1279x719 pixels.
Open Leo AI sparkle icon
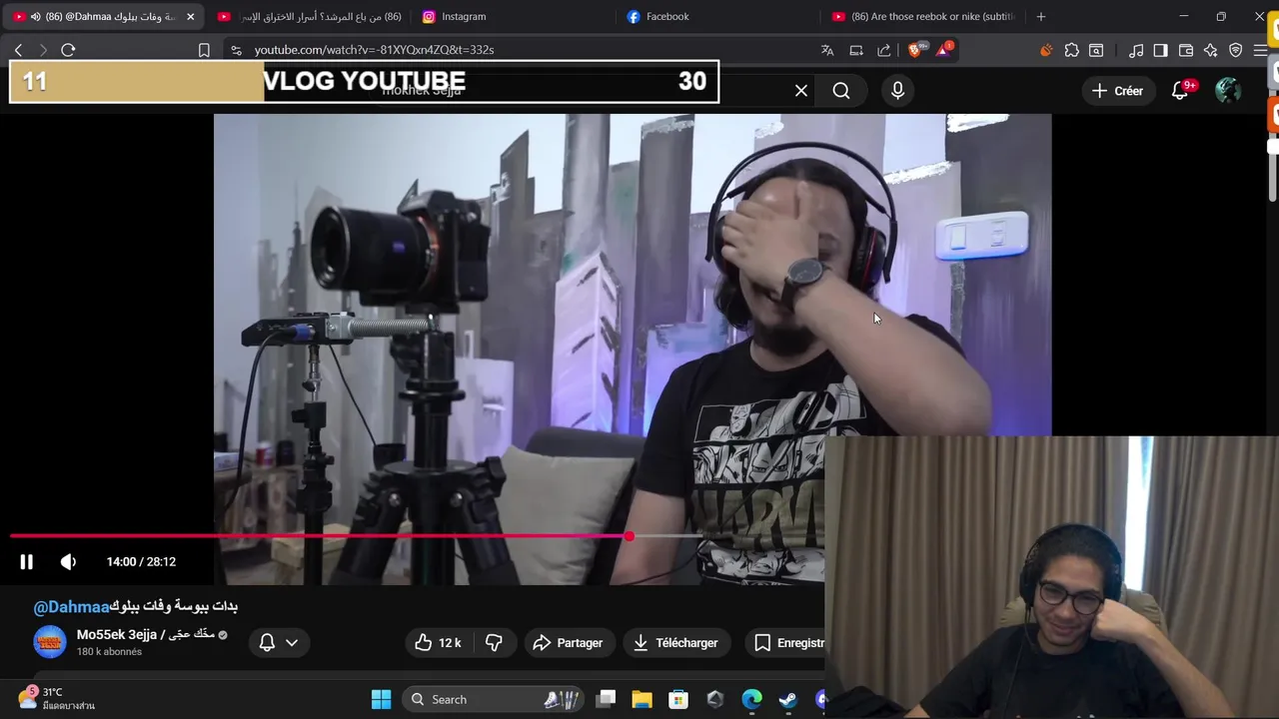(1211, 50)
